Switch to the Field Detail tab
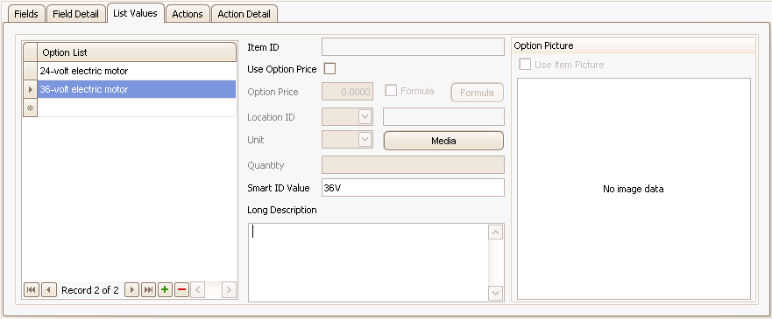The height and width of the screenshot is (319, 772). (x=76, y=14)
